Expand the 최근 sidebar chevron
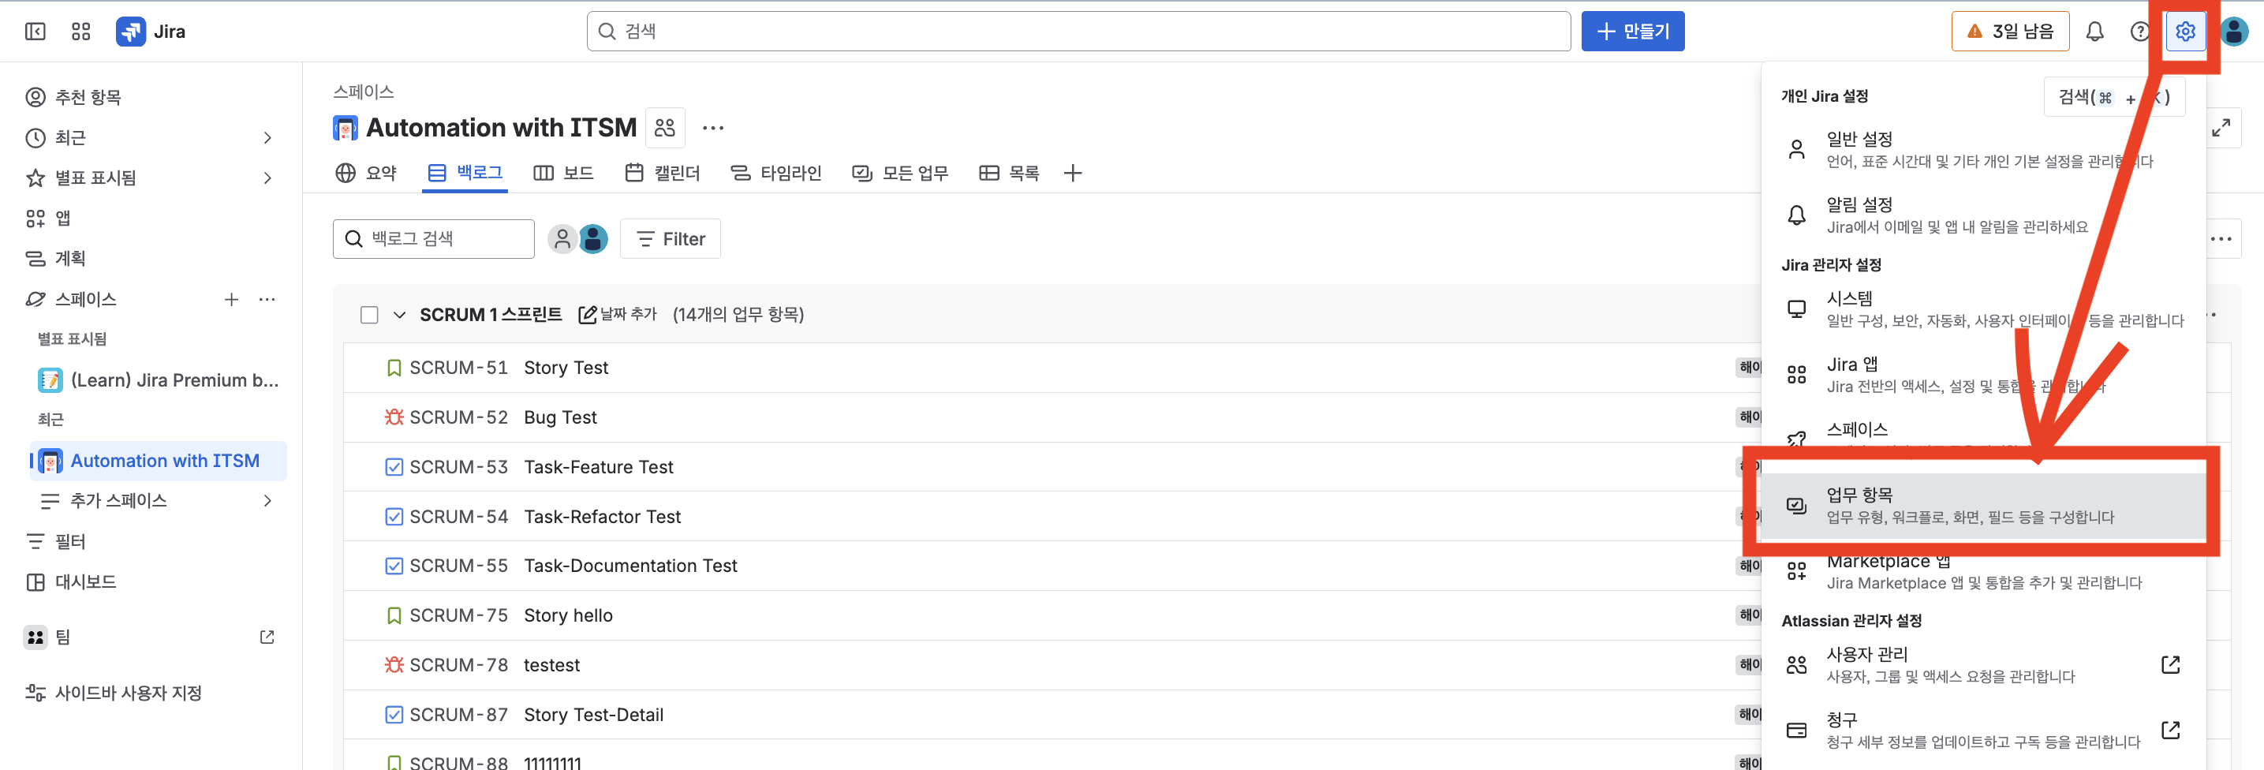Screen dimensions: 2264x770 point(267,137)
